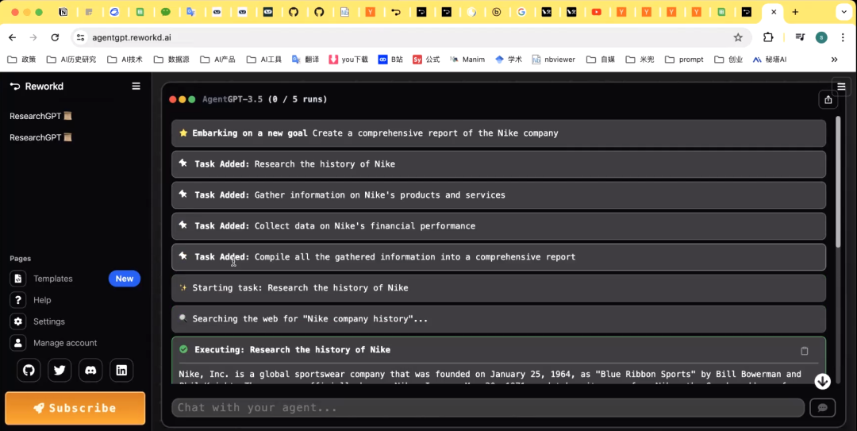The image size is (857, 431).
Task: Click the Help question mark icon
Action: 18,300
